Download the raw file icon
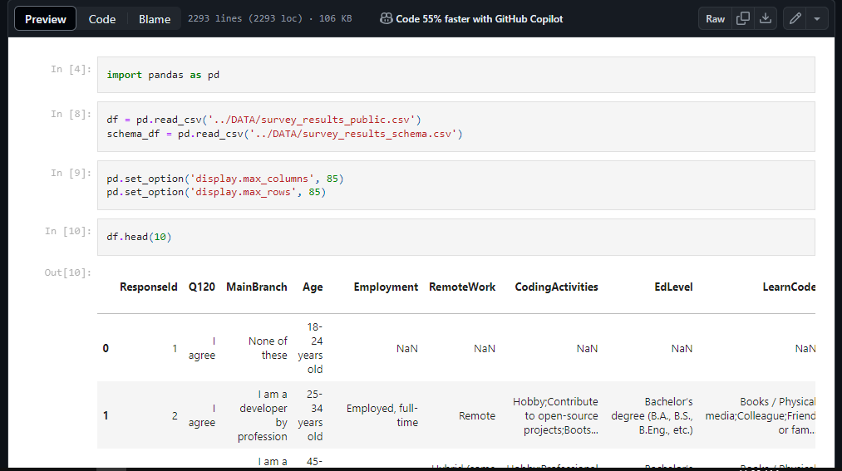842x471 pixels. [766, 19]
